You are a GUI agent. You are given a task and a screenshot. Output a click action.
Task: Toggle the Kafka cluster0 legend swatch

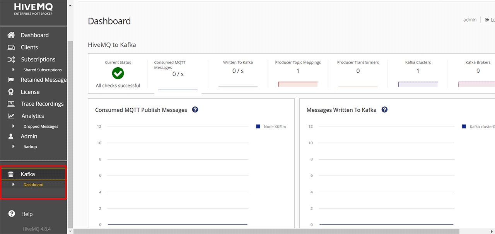(464, 126)
